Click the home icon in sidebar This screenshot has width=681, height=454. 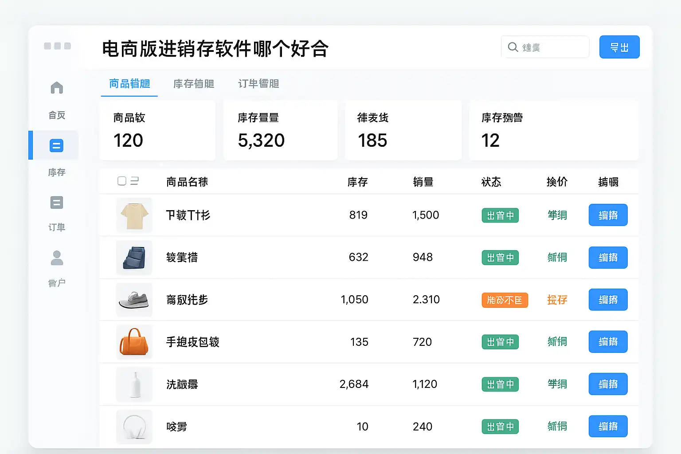tap(57, 88)
